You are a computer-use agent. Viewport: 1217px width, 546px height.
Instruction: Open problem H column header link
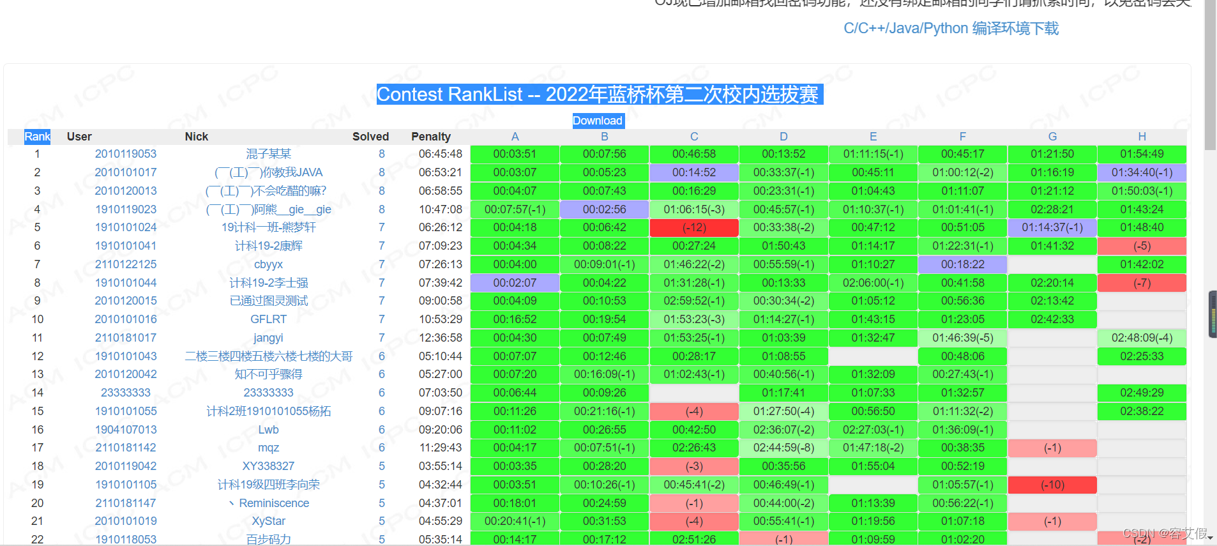point(1142,137)
